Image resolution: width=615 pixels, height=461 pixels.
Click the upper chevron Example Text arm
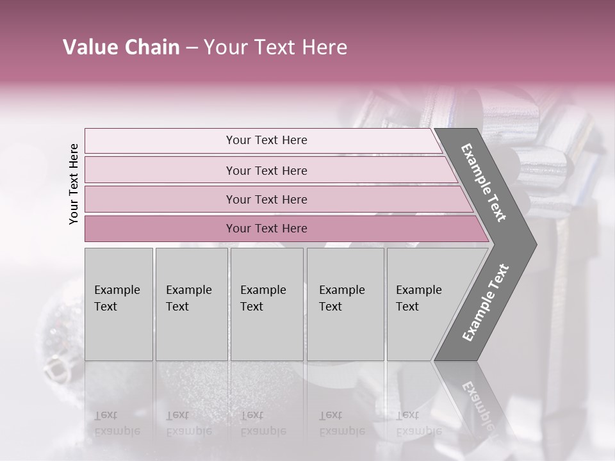pos(484,182)
